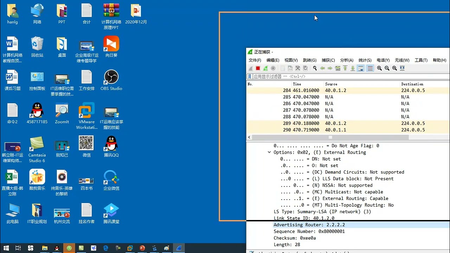Jump to the last packet
Image resolution: width=450 pixels, height=253 pixels.
click(353, 68)
